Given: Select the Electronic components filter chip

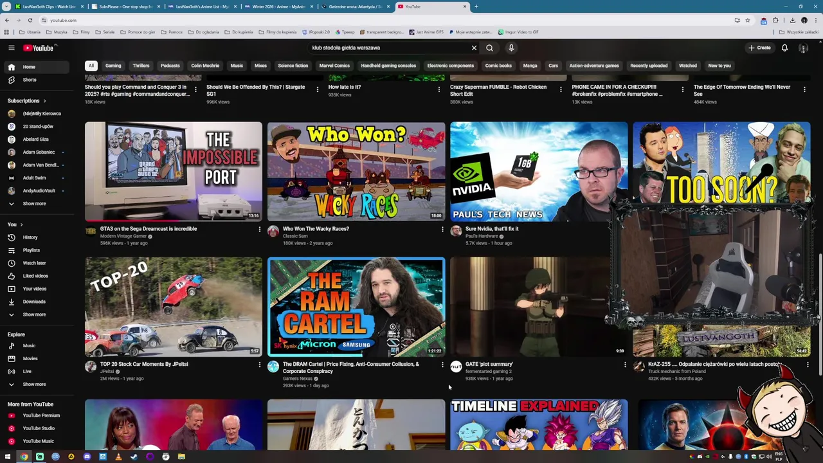Looking at the screenshot, I should tap(450, 66).
